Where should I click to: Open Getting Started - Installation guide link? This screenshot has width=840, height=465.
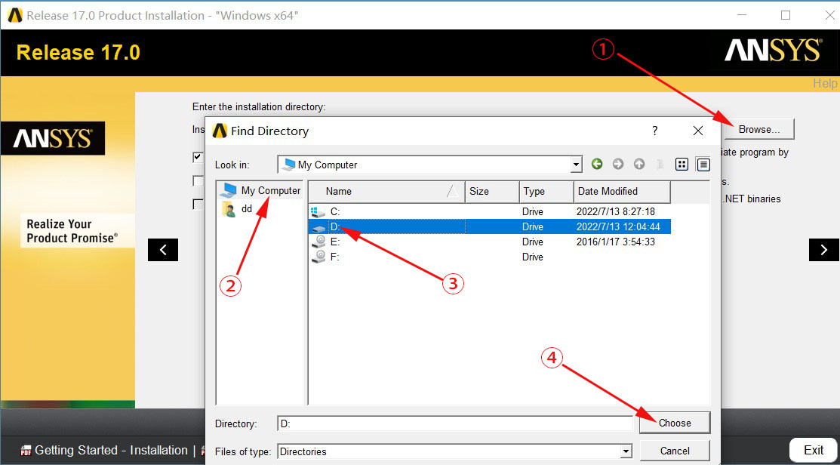(112, 451)
